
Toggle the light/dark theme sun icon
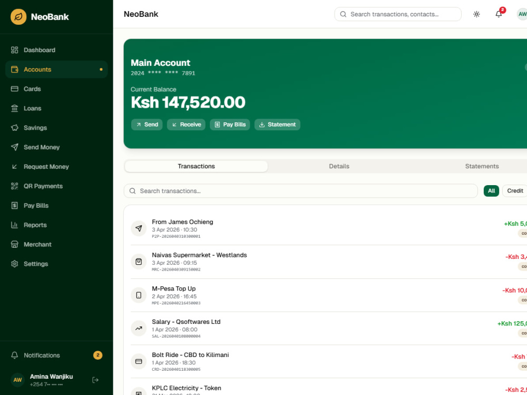click(476, 14)
